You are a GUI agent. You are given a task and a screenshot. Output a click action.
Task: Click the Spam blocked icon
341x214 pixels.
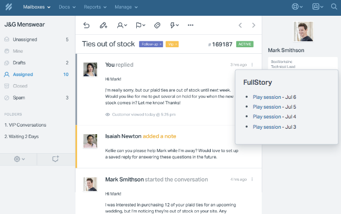(x=7, y=98)
